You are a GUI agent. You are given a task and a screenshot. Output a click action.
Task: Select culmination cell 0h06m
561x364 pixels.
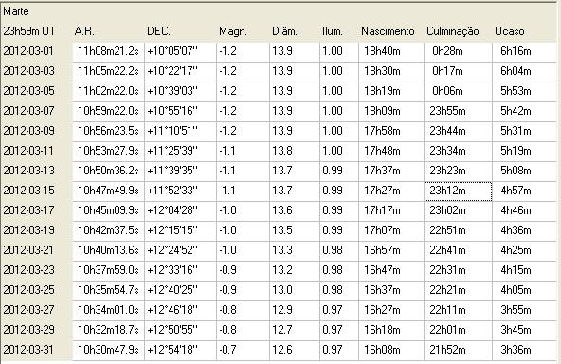[458, 91]
